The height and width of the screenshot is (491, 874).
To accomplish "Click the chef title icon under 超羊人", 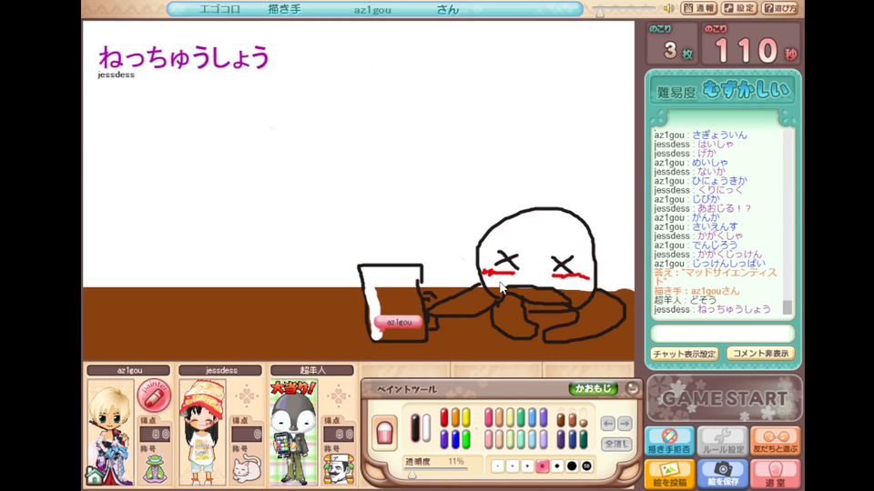I will [339, 469].
